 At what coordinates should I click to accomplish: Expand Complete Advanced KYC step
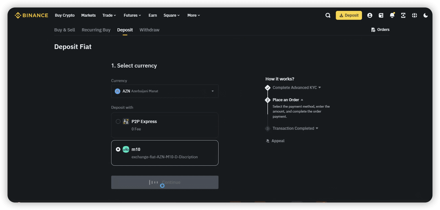click(297, 88)
